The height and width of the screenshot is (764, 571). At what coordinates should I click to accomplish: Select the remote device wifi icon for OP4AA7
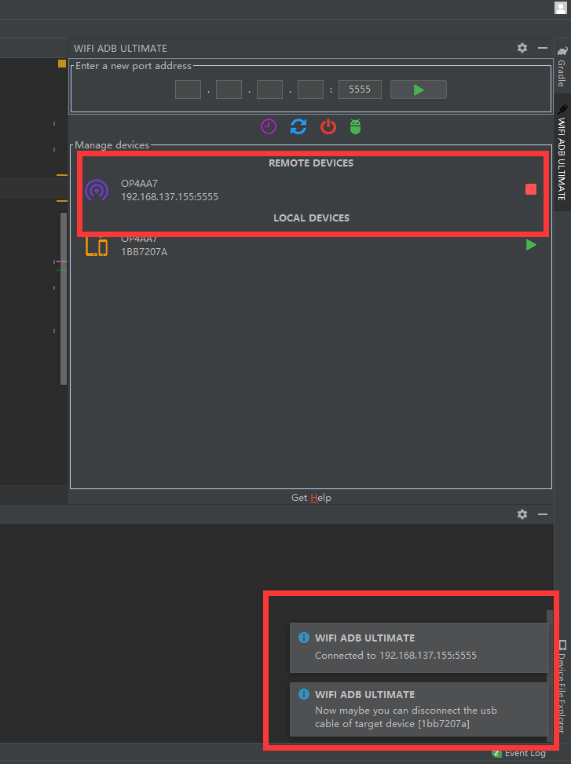[x=97, y=190]
